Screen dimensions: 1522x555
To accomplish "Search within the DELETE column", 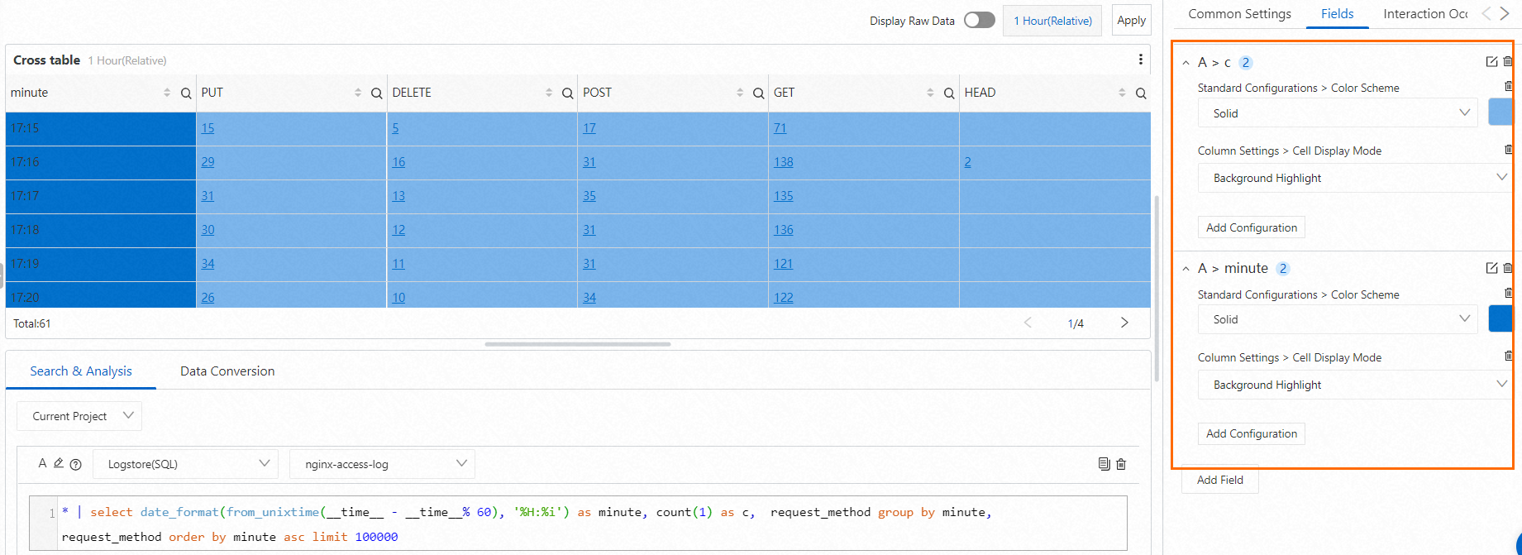I will [x=568, y=93].
